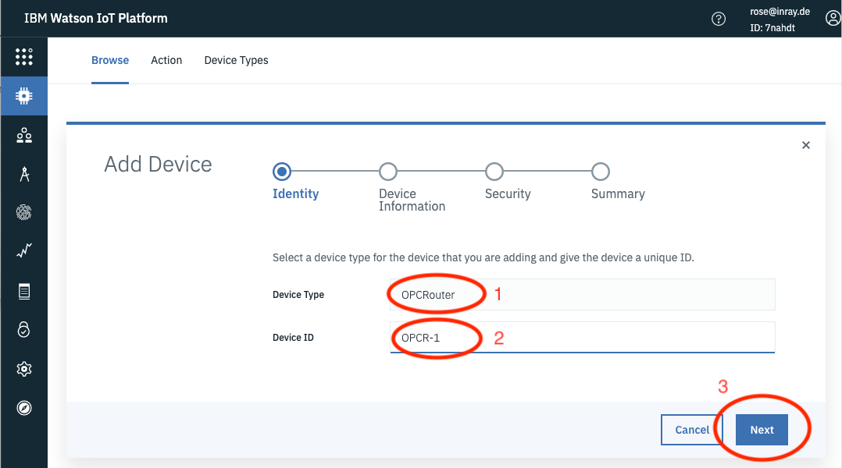
Task: Open the Devices section via the chip icon
Action: [x=23, y=95]
